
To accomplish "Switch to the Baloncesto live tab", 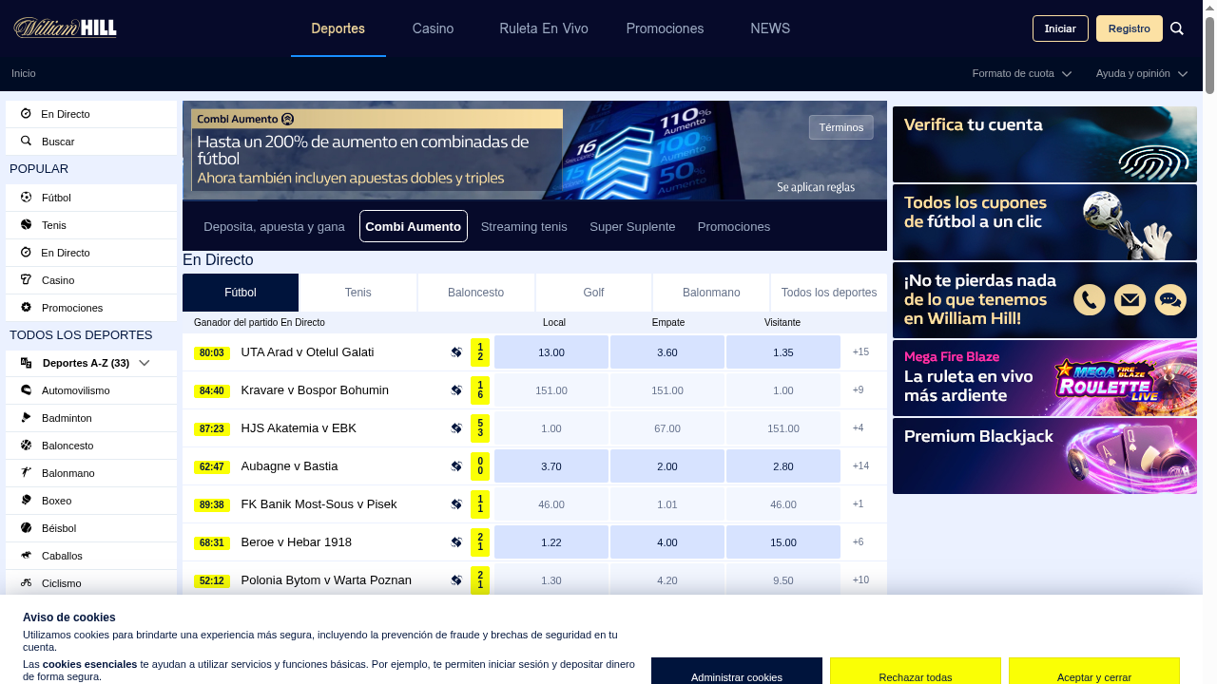I will [476, 293].
